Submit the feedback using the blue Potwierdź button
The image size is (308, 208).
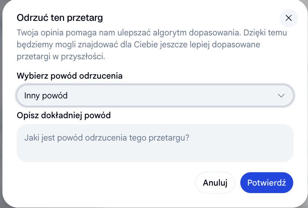pyautogui.click(x=267, y=183)
